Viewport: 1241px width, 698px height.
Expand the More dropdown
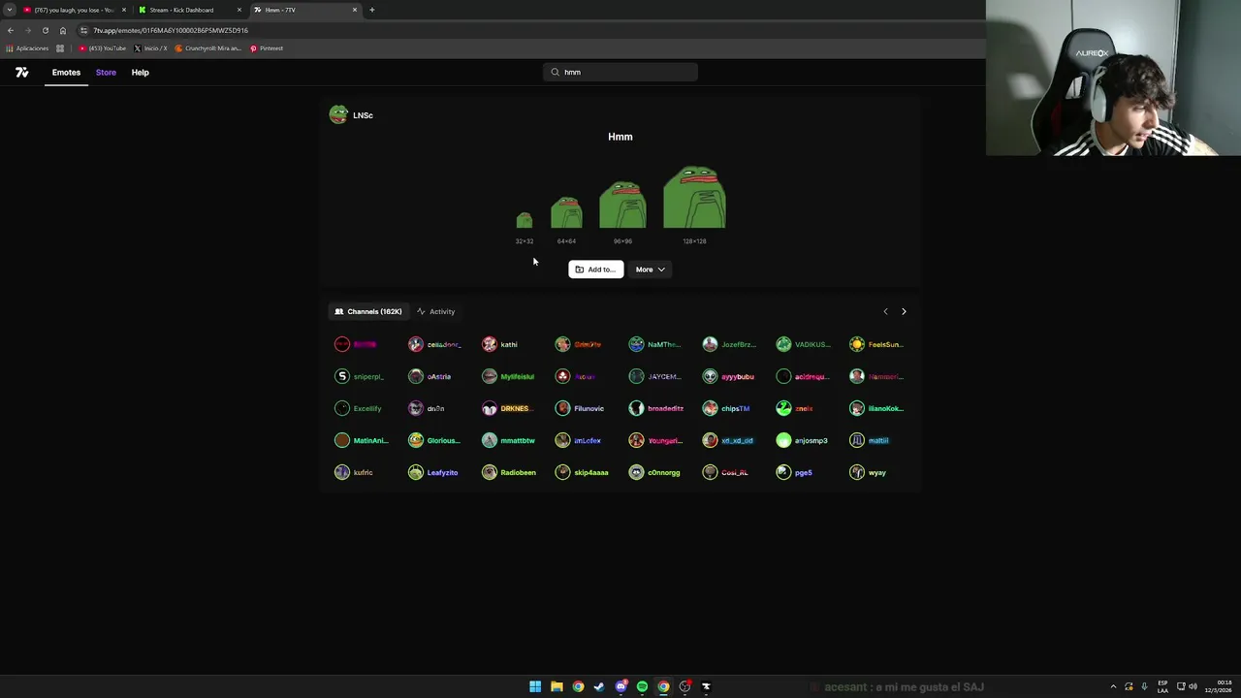(x=650, y=270)
